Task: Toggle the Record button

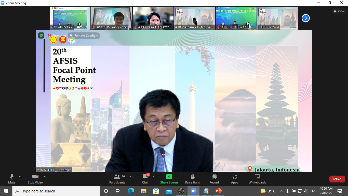Action: [x=214, y=179]
